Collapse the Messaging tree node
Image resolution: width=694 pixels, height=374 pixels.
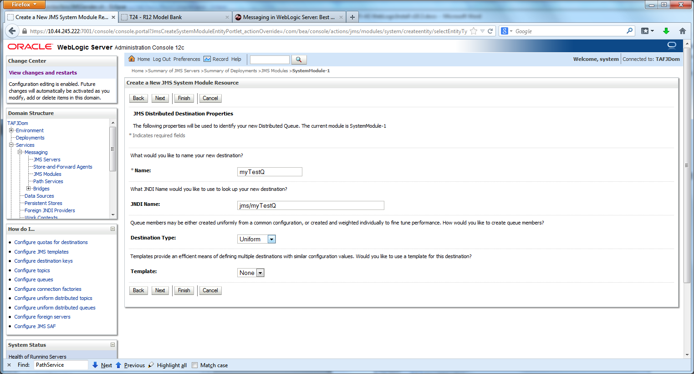click(x=20, y=152)
